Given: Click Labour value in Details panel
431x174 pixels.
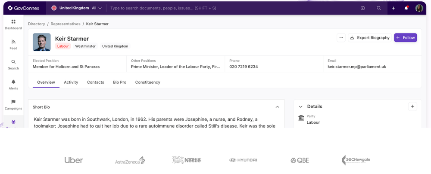Looking at the screenshot, I should pyautogui.click(x=313, y=122).
